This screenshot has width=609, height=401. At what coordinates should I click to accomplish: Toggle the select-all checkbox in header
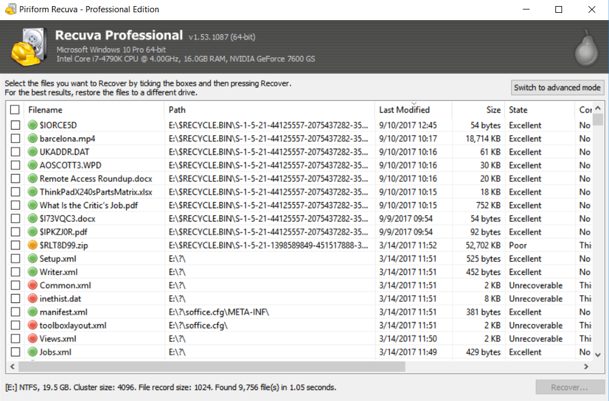click(x=15, y=110)
